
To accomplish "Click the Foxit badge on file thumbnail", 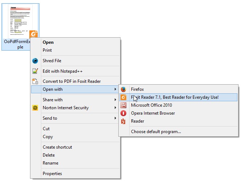I will coord(34,34).
